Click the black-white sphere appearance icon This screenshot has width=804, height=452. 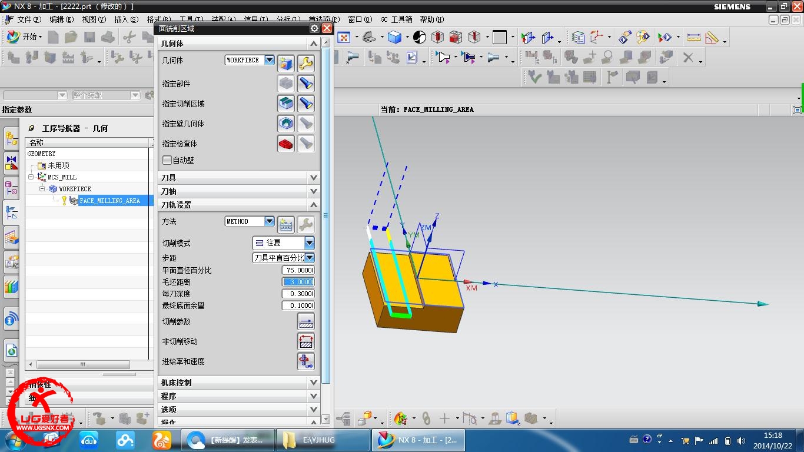tap(420, 38)
